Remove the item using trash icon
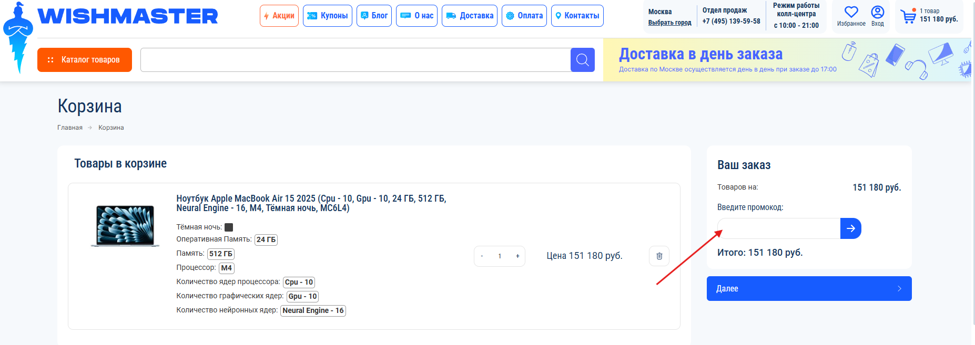 pyautogui.click(x=659, y=256)
